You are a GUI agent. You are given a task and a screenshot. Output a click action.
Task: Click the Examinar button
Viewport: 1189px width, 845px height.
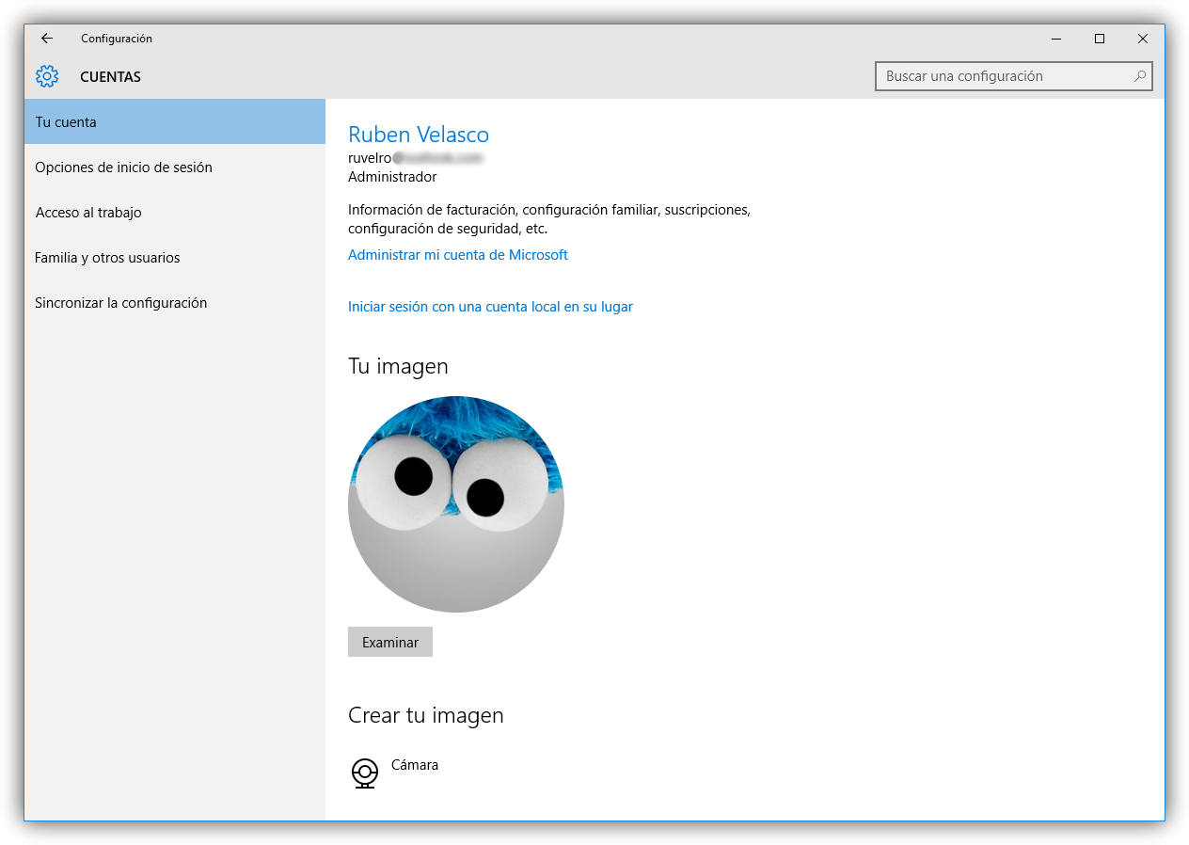coord(390,642)
